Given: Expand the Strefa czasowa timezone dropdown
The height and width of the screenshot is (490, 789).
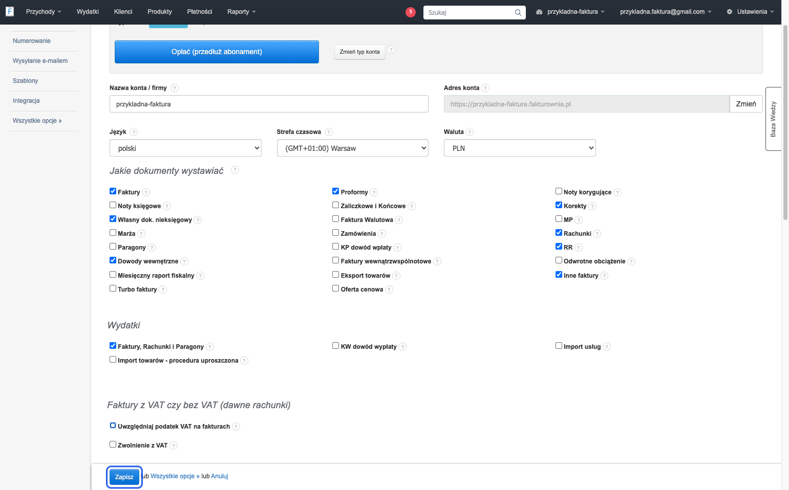Looking at the screenshot, I should (353, 148).
